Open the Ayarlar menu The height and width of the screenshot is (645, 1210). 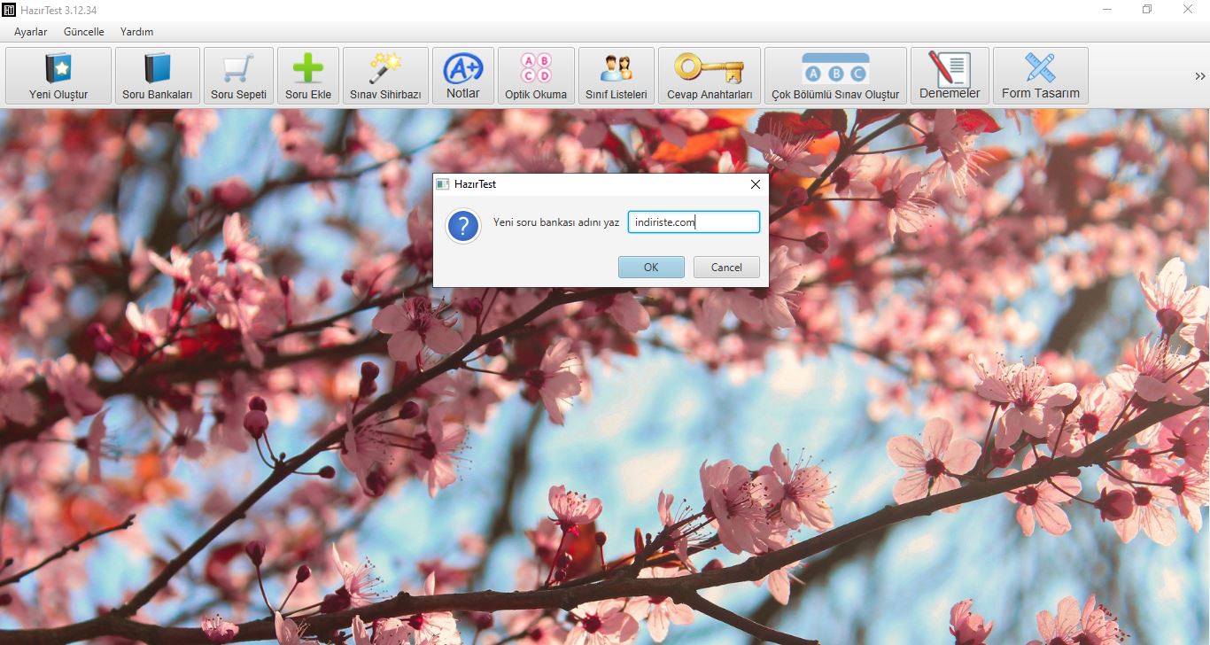[x=31, y=32]
